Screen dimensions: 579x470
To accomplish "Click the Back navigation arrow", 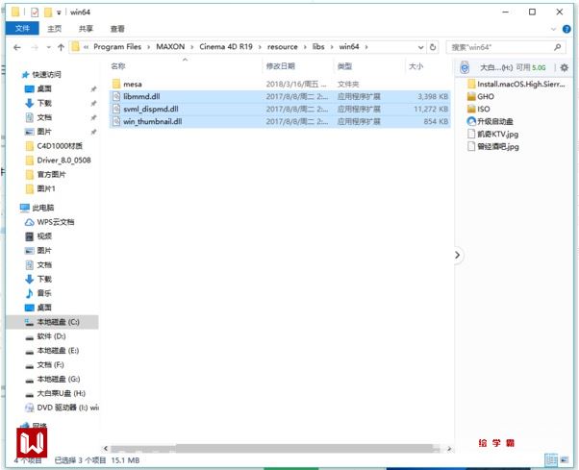I will pos(16,47).
